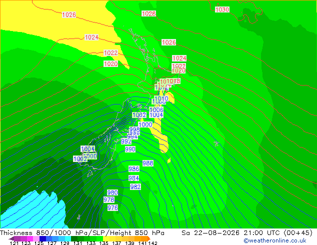Select the 990 contour label
Screen dimensions: 317x245
(x=130, y=149)
